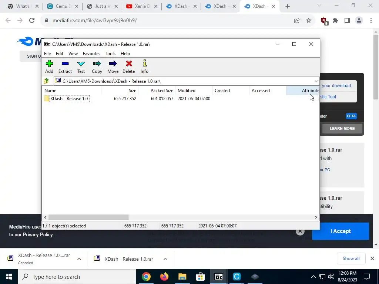Click the 601 012 057 packed size value
This screenshot has height=284, width=379.
(162, 98)
